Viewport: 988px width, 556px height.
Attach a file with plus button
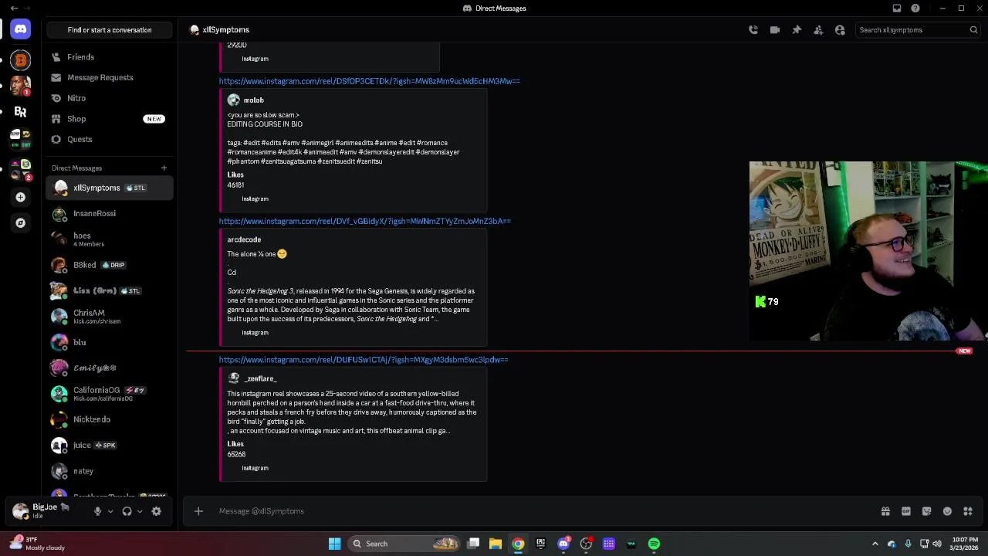tap(198, 510)
